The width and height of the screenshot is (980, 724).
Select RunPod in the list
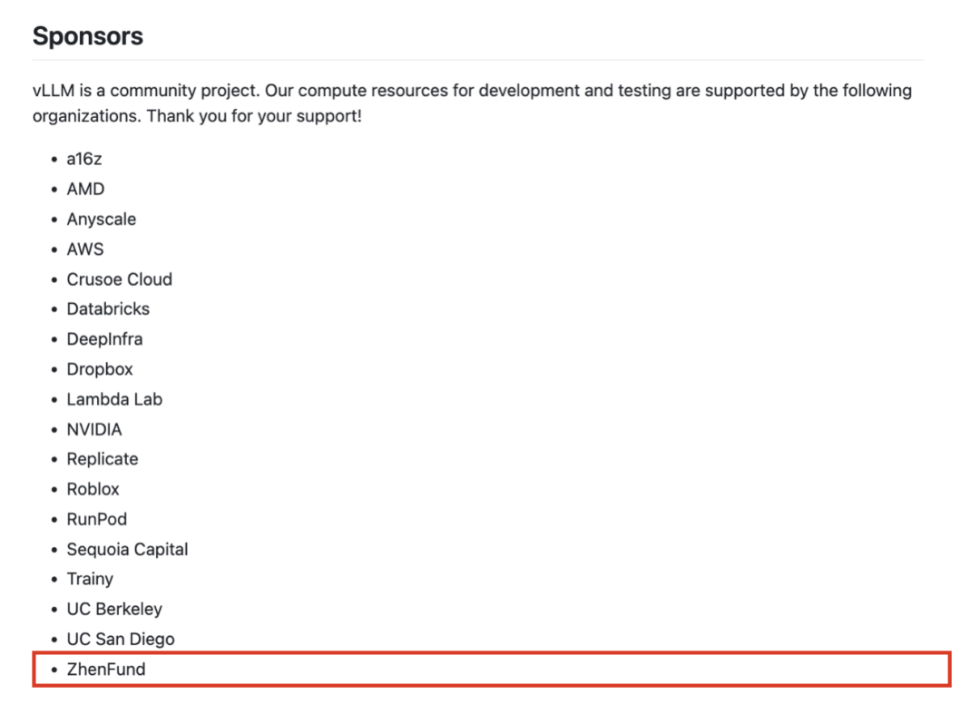[x=97, y=519]
